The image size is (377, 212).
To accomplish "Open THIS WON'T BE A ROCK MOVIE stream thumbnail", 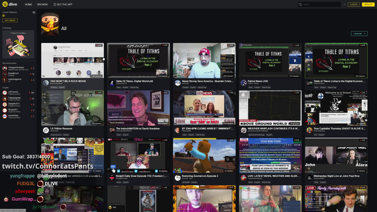I will click(x=72, y=60).
